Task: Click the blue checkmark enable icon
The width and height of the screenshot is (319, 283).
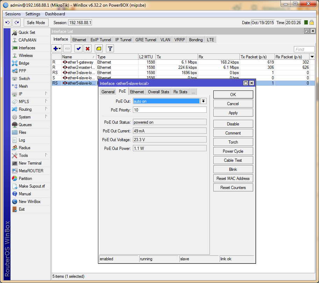Action: (x=78, y=49)
